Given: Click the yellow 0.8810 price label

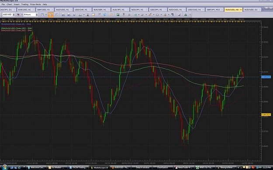Looking at the screenshot, I should pyautogui.click(x=266, y=115).
